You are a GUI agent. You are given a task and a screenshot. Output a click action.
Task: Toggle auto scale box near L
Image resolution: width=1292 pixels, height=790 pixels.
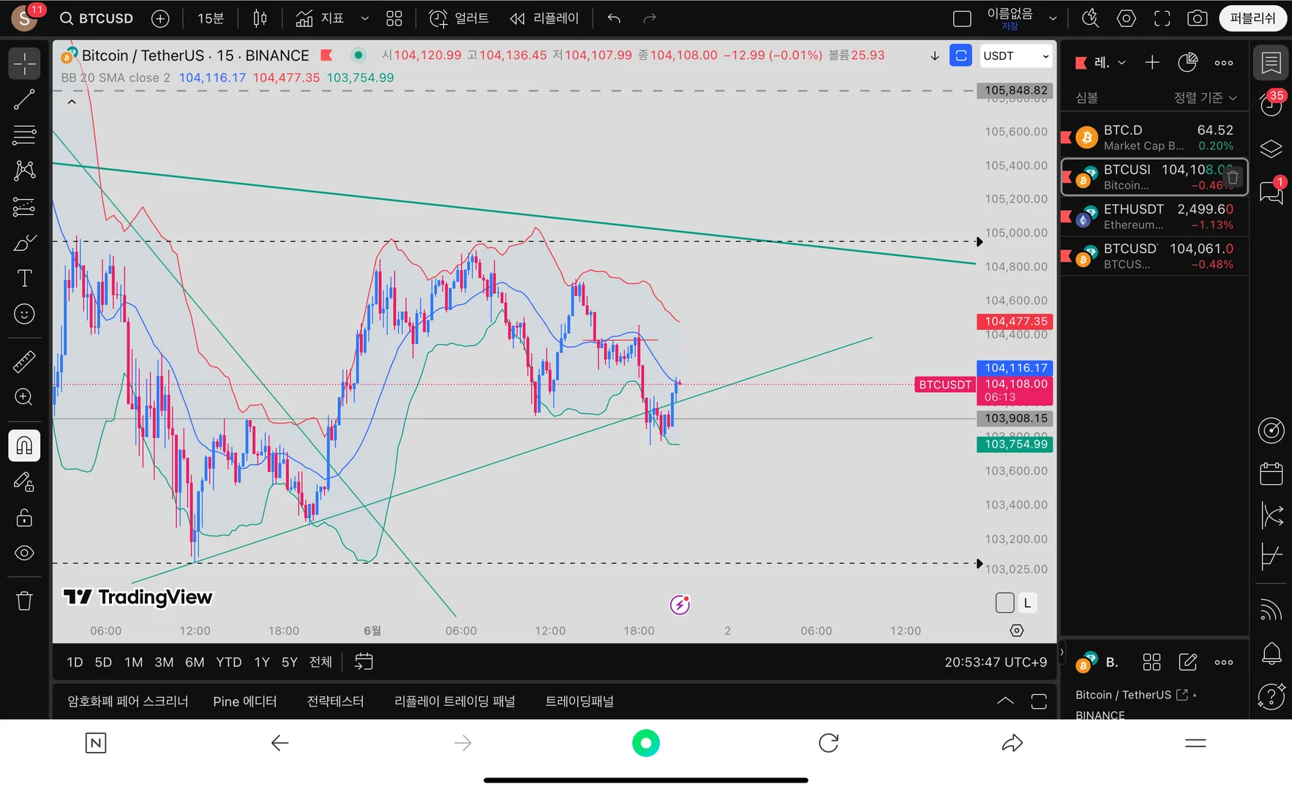pos(1004,603)
